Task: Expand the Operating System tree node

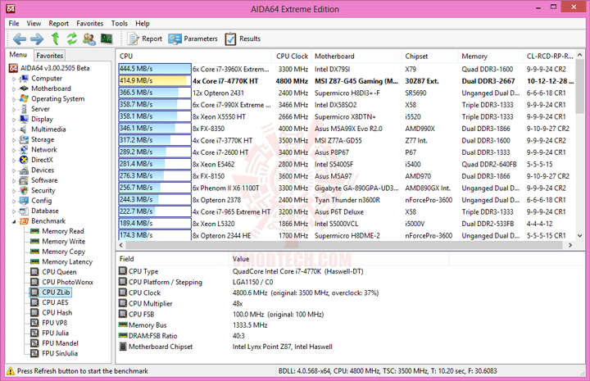Action: pyautogui.click(x=14, y=99)
